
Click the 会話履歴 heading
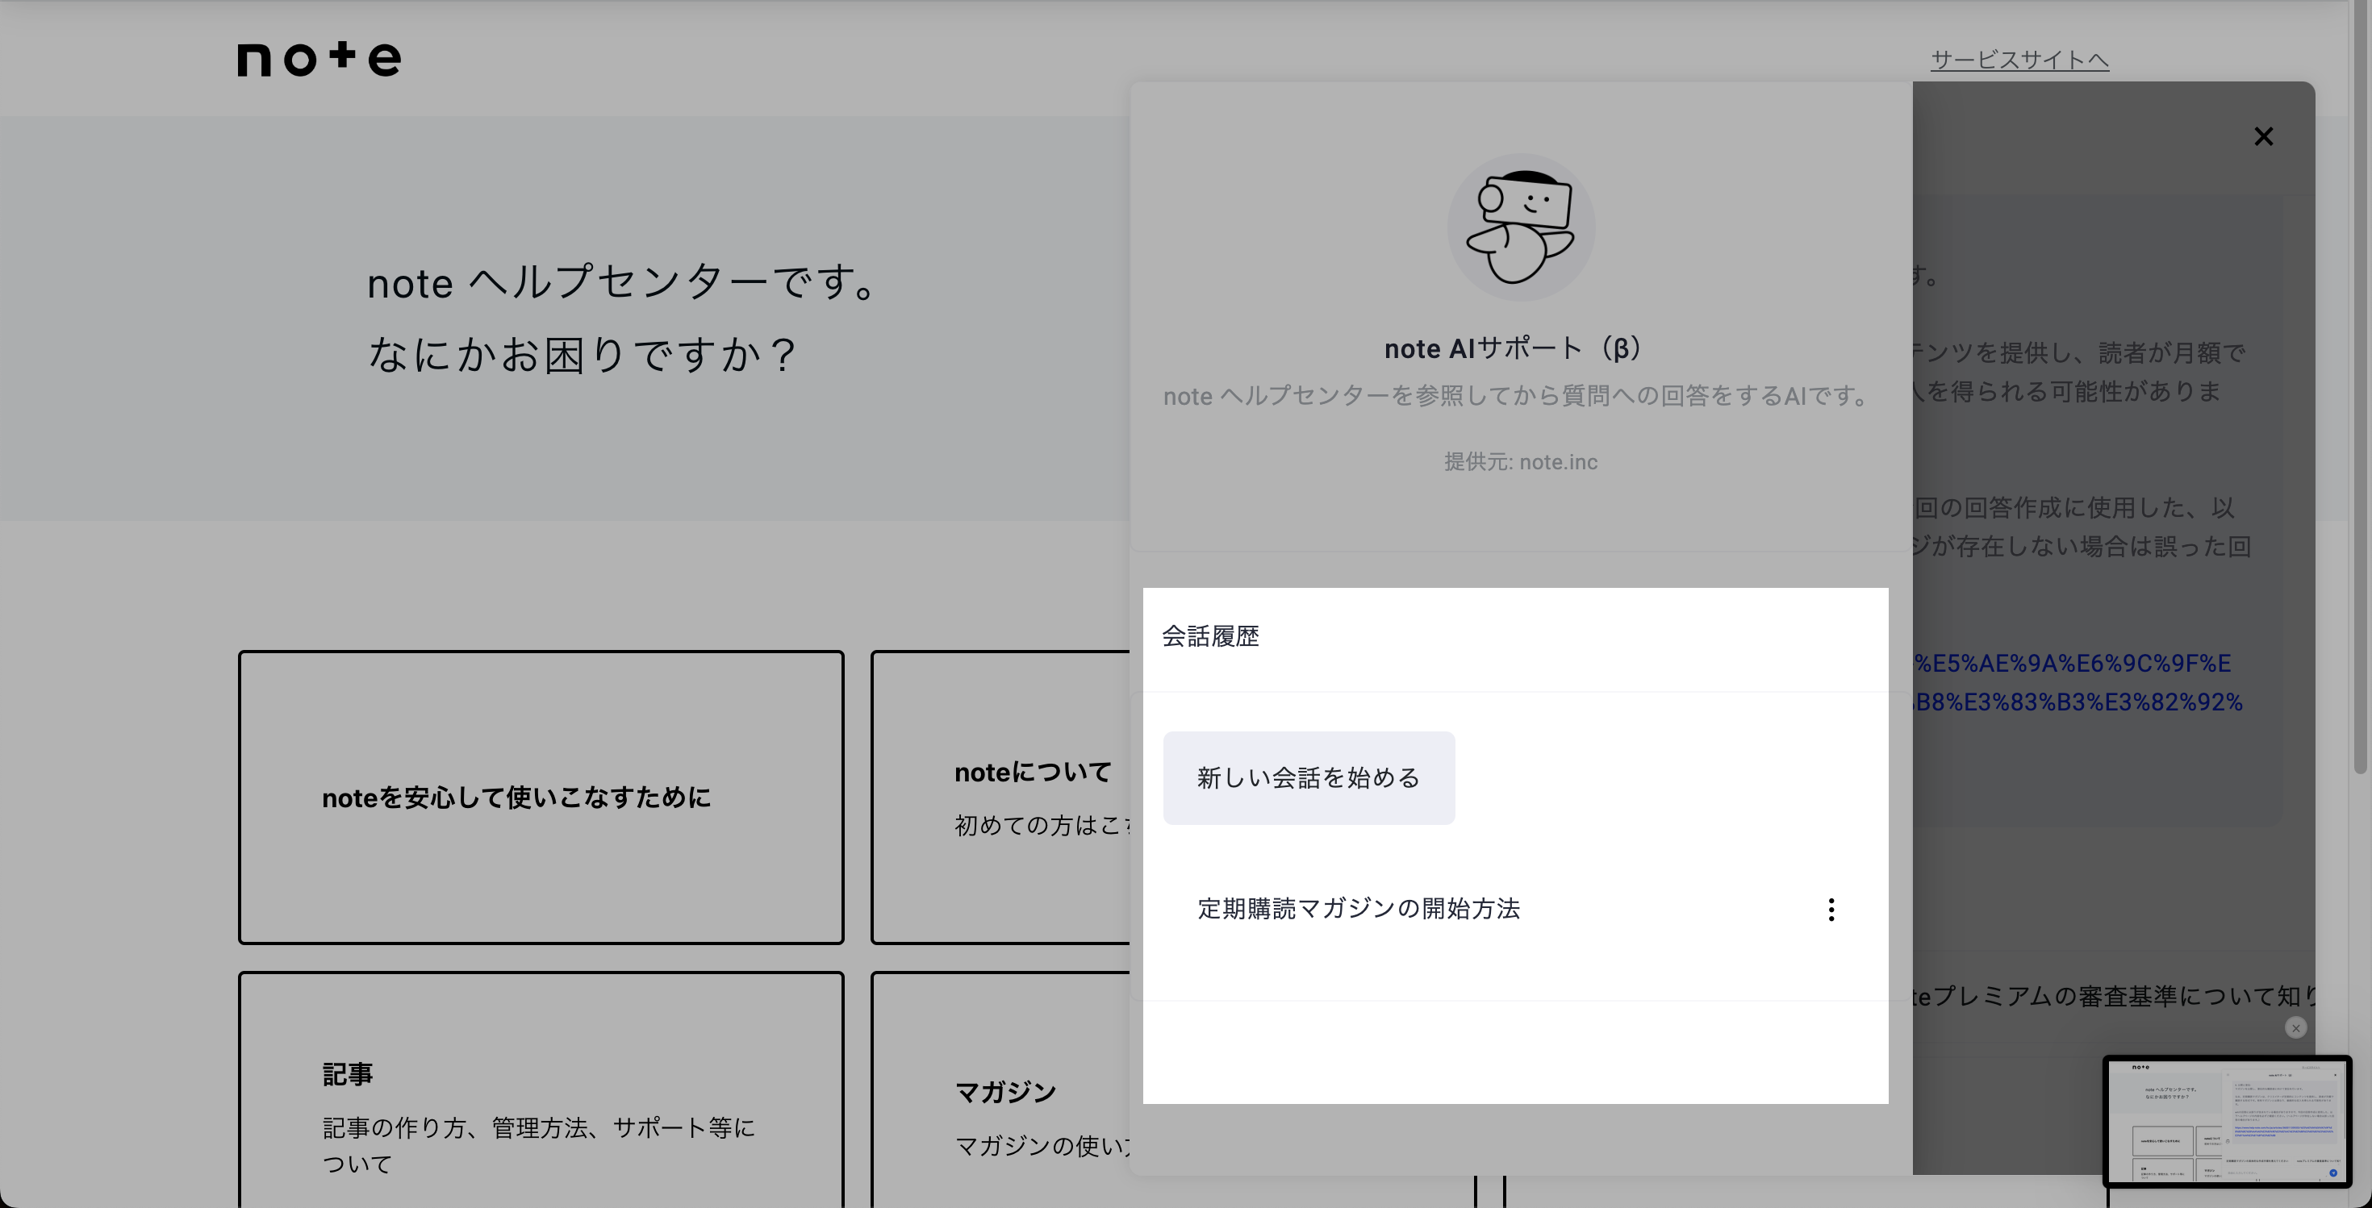click(x=1210, y=635)
